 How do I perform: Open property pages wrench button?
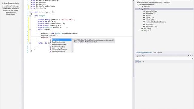coord(143,61)
